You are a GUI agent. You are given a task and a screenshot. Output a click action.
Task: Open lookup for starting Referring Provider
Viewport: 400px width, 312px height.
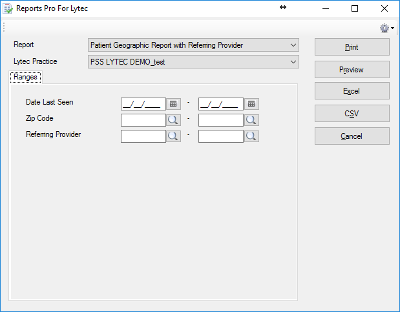tap(173, 136)
